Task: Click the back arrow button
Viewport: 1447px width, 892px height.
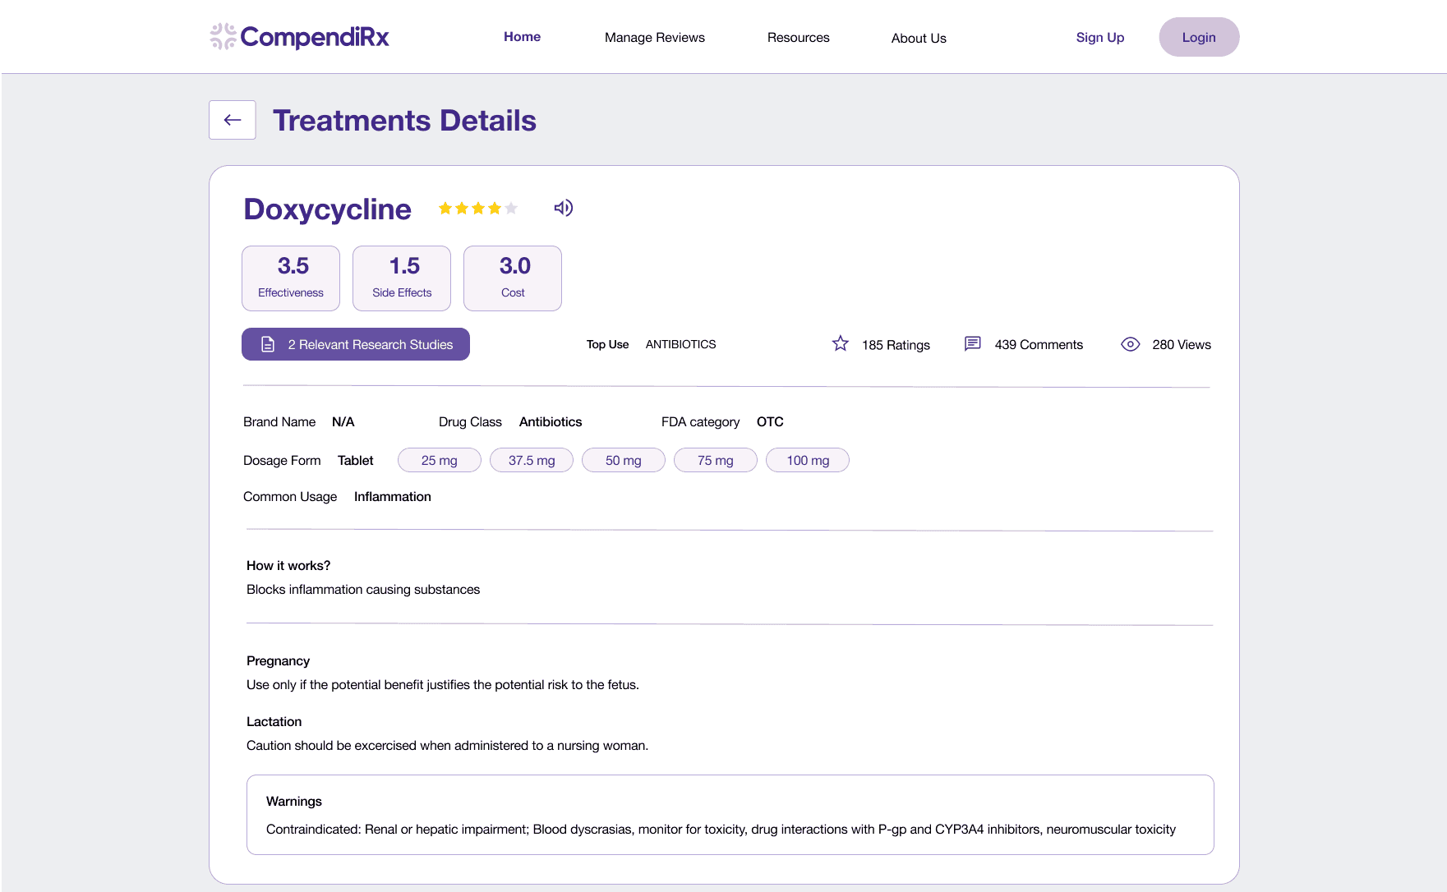Action: pos(233,120)
